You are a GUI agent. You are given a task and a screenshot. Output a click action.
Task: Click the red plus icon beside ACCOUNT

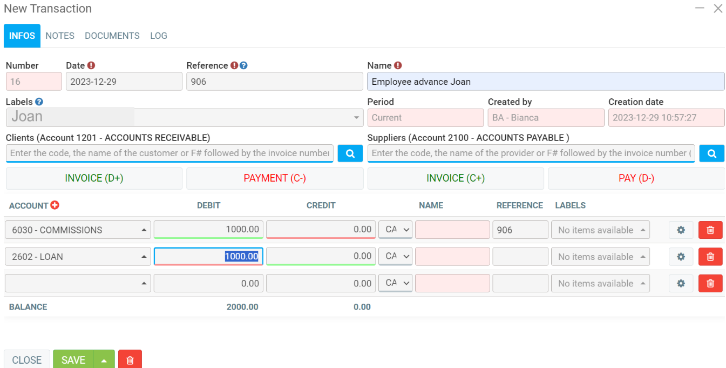coord(55,205)
